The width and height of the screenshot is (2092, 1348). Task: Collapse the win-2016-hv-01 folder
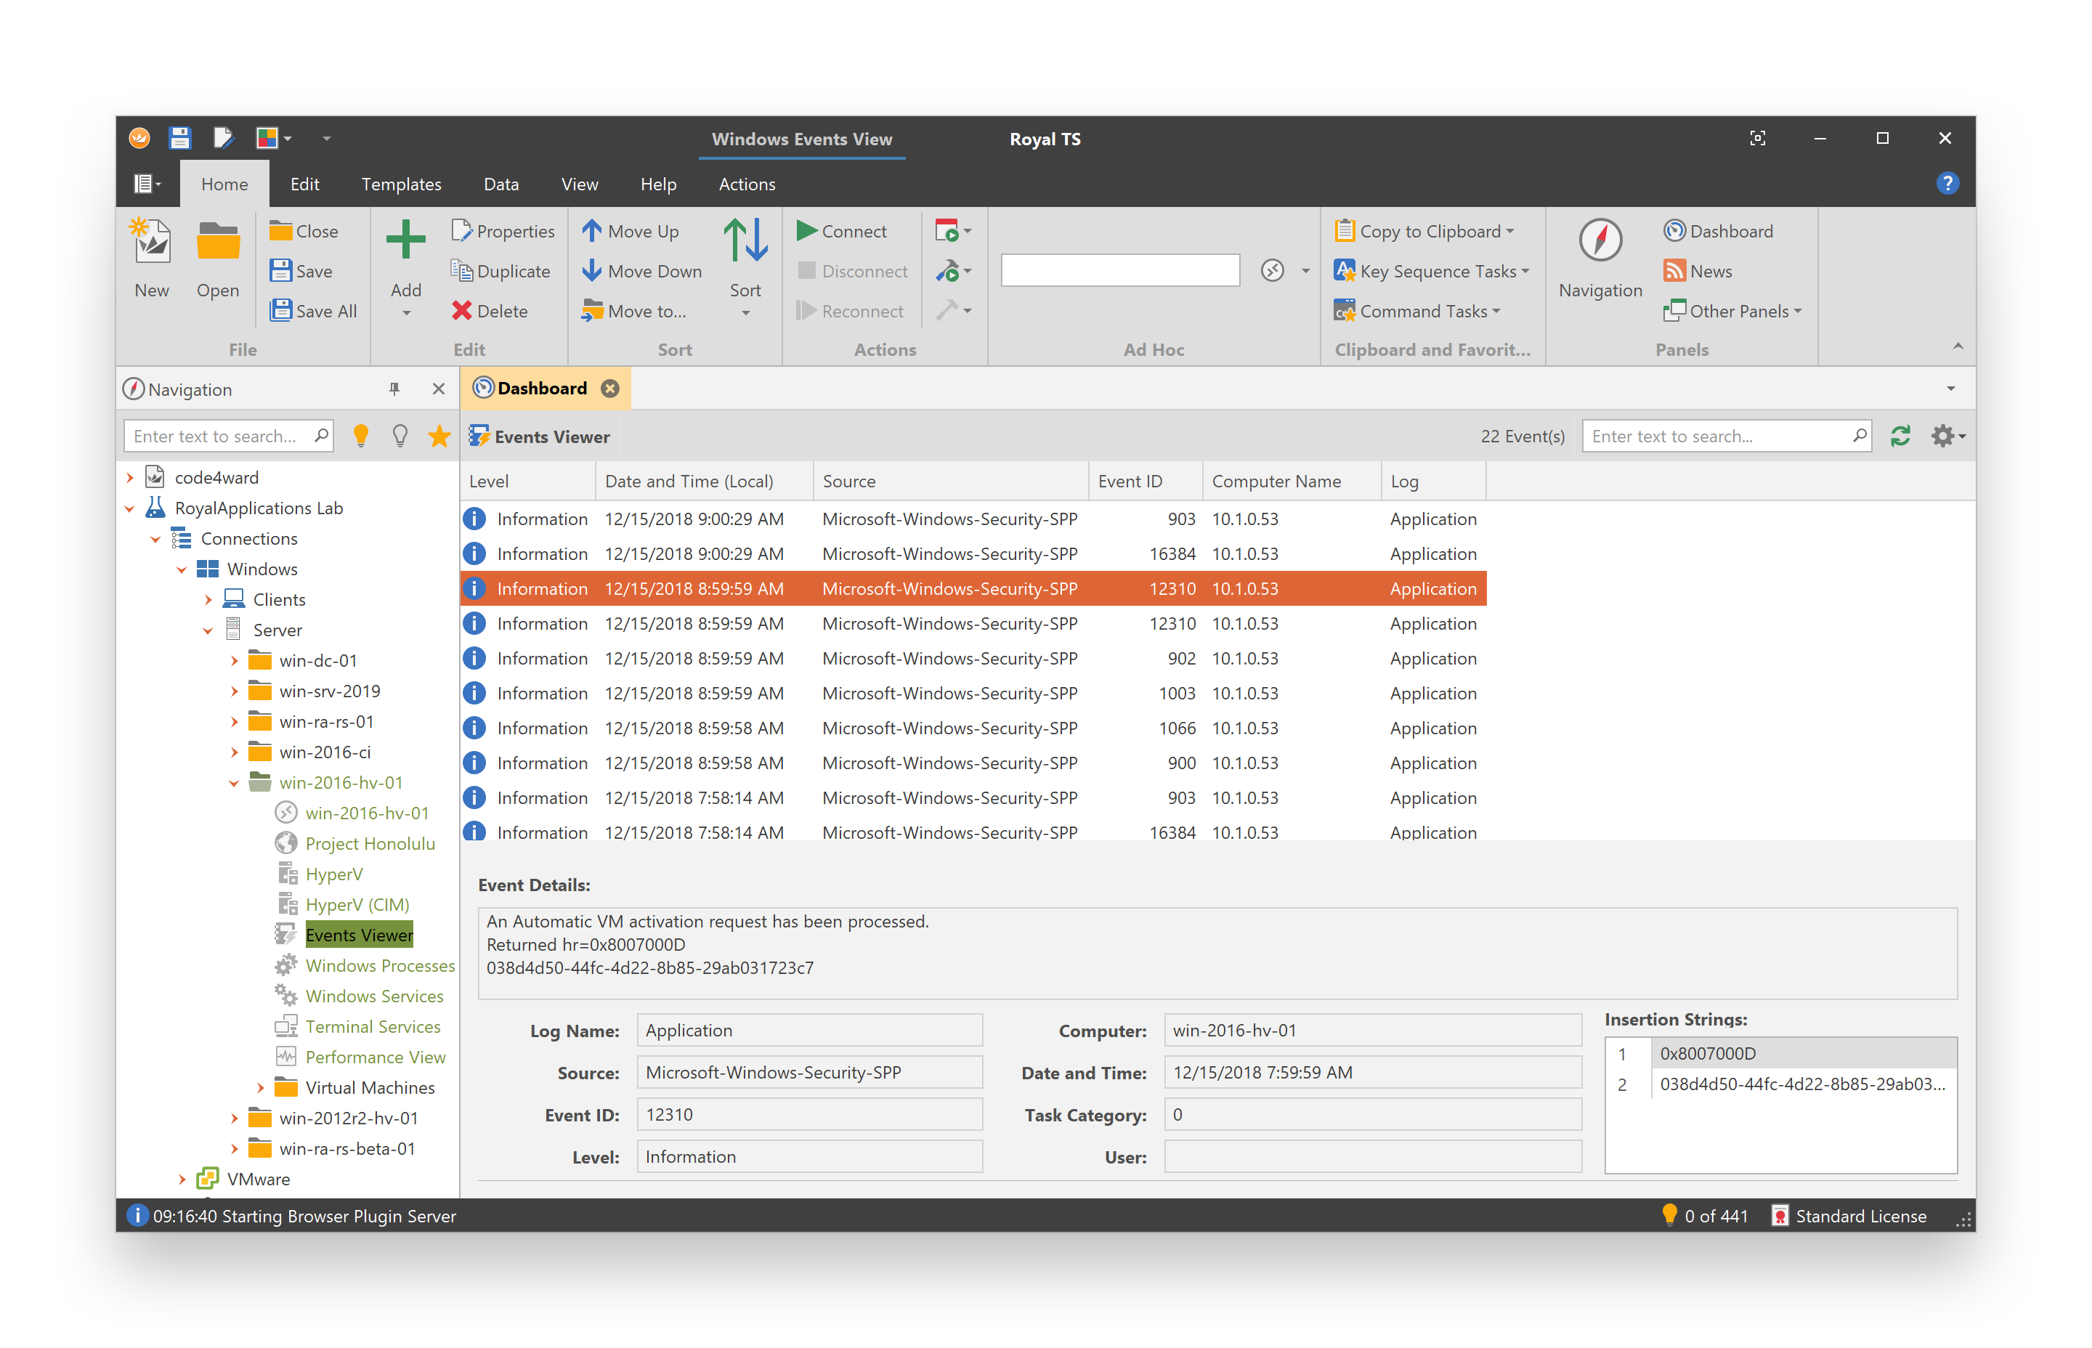(234, 784)
